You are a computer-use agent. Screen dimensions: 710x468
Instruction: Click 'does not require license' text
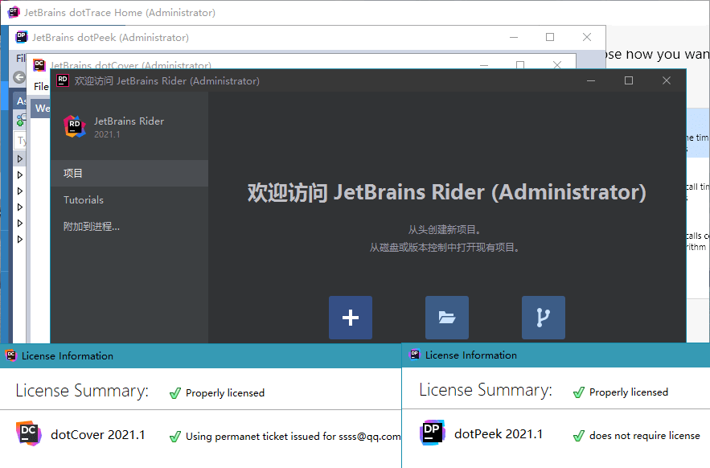(x=644, y=435)
